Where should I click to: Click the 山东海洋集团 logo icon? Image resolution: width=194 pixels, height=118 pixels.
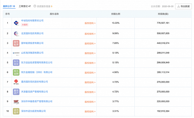(16, 53)
